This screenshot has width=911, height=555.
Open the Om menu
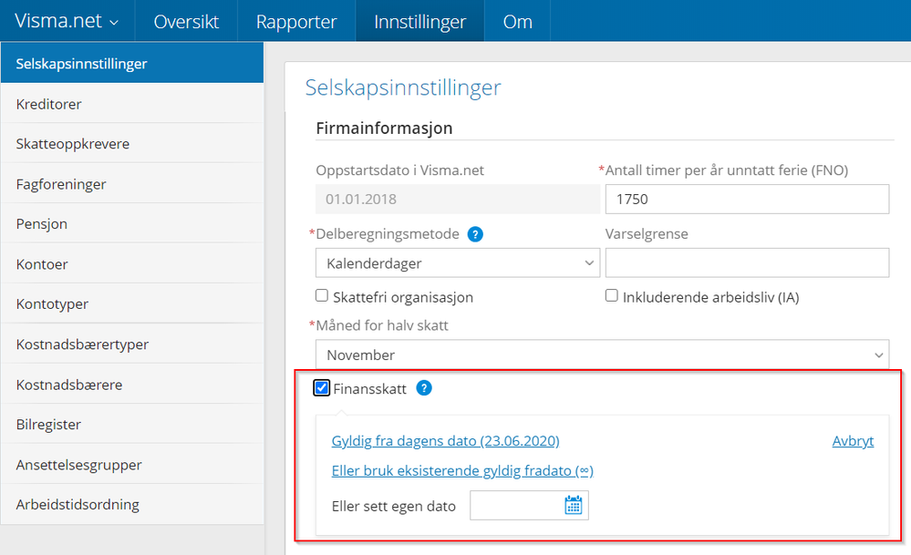click(516, 20)
